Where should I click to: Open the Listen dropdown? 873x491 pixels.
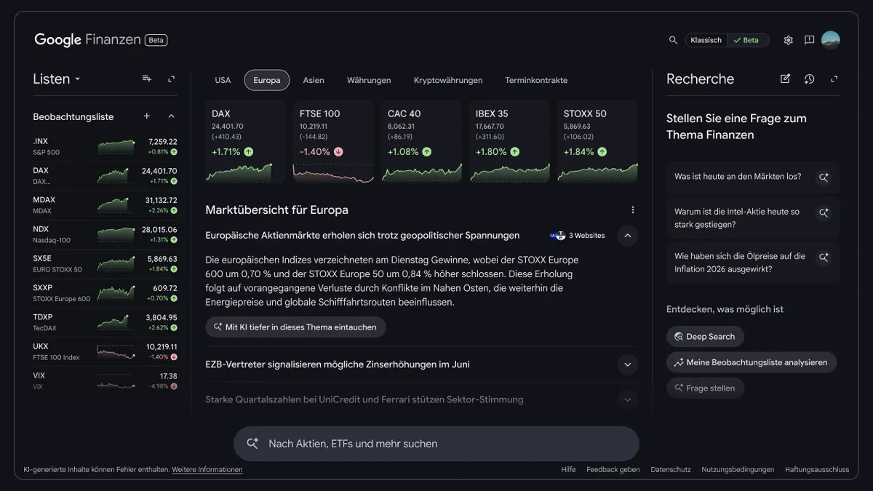(x=57, y=79)
